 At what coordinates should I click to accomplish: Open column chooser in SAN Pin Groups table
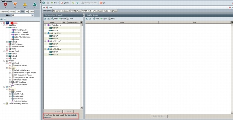[232, 22]
